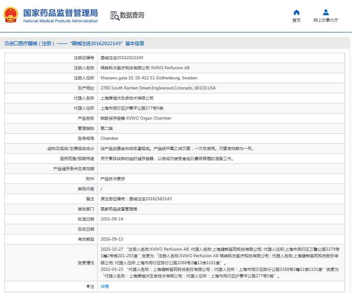
Task: Click the document icon before 进口医疗器械
Action: pos(7,43)
